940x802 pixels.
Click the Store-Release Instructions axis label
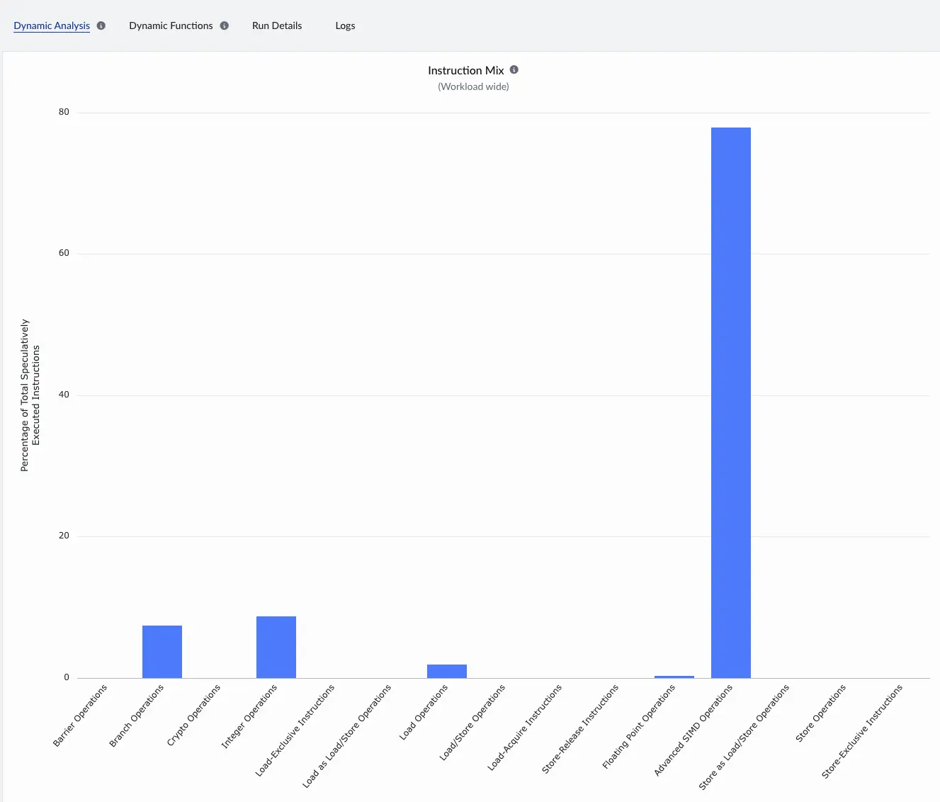(x=580, y=728)
